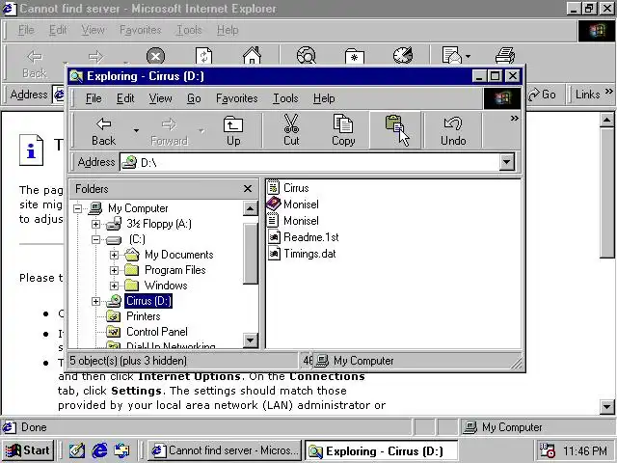Viewport: 617px width, 463px height.
Task: Expand the Windows folder node
Action: [114, 286]
